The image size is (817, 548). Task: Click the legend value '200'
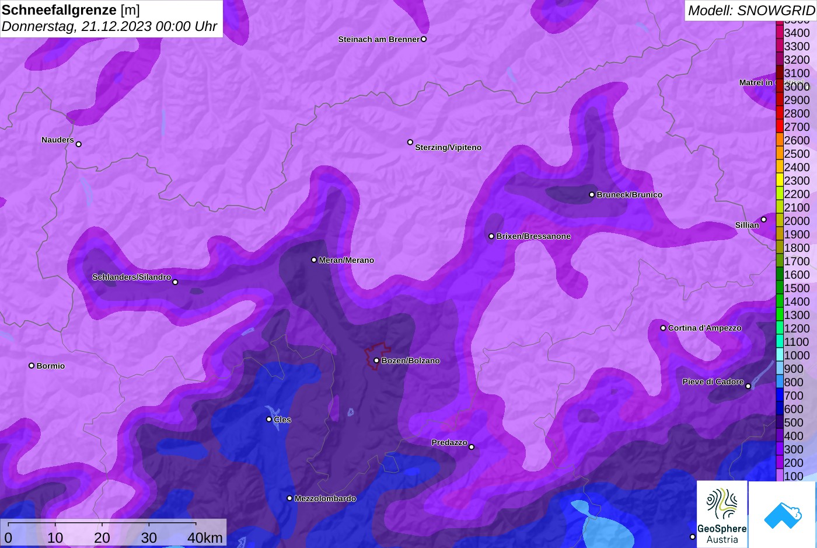click(x=794, y=463)
